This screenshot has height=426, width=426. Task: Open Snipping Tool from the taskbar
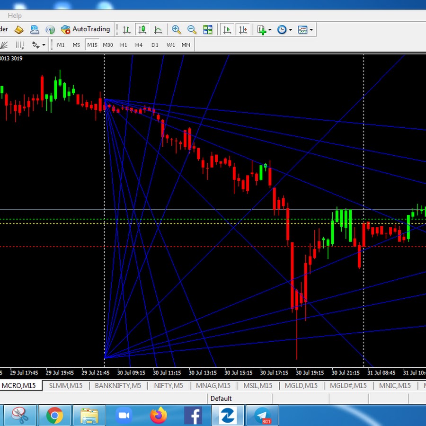pyautogui.click(x=20, y=415)
